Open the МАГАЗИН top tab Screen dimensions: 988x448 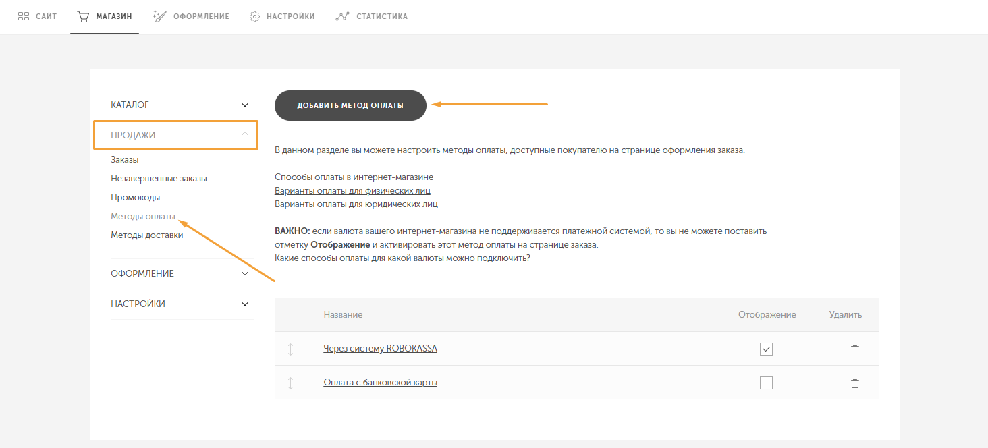[104, 16]
